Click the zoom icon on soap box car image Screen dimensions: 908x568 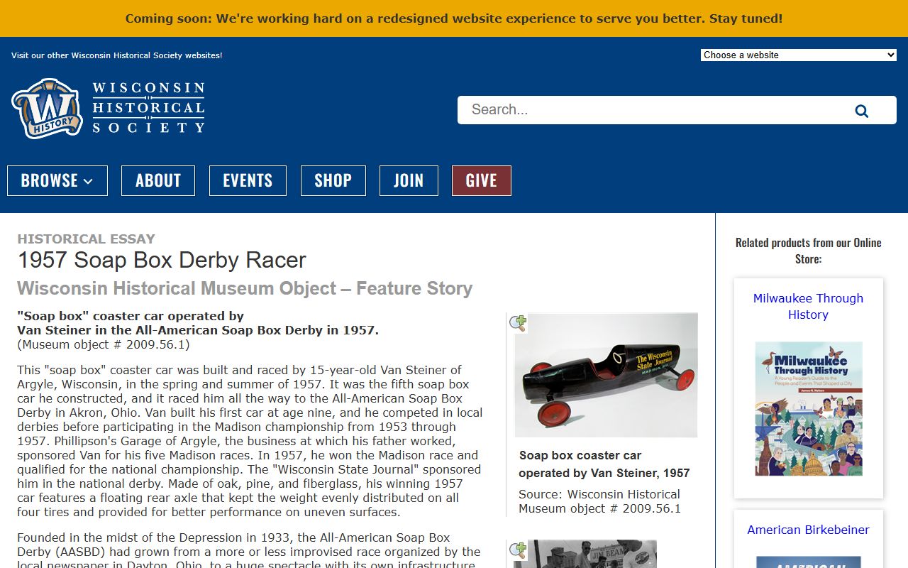pos(519,324)
